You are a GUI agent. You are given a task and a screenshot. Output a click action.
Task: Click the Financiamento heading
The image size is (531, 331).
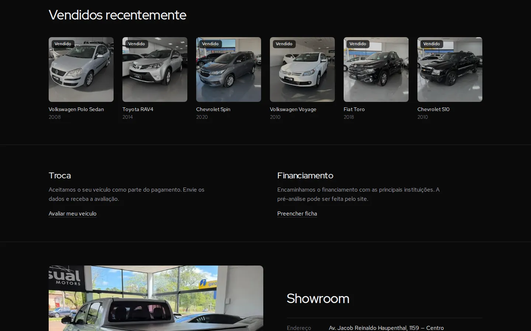tap(305, 175)
